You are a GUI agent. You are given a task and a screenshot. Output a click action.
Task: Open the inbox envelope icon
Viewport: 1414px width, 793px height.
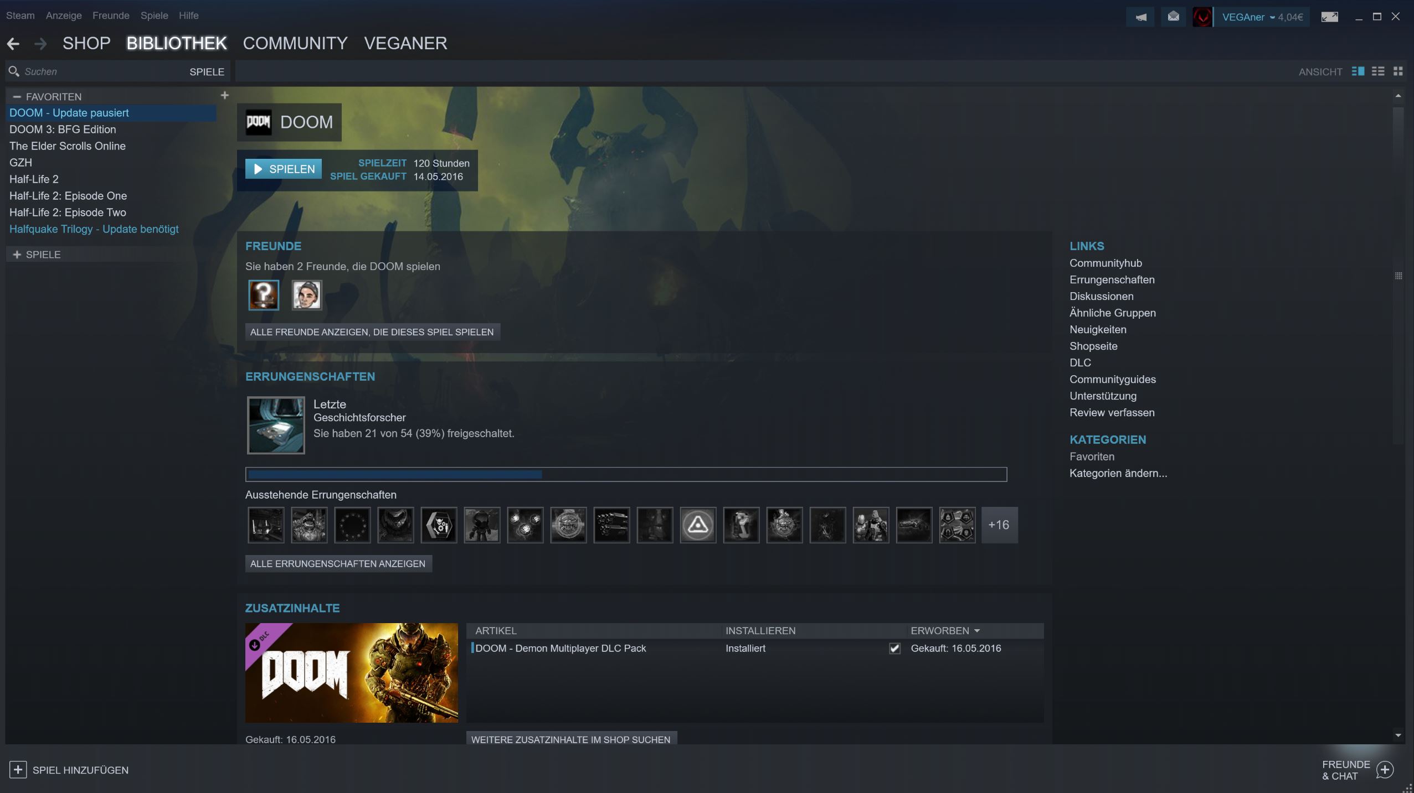1173,17
